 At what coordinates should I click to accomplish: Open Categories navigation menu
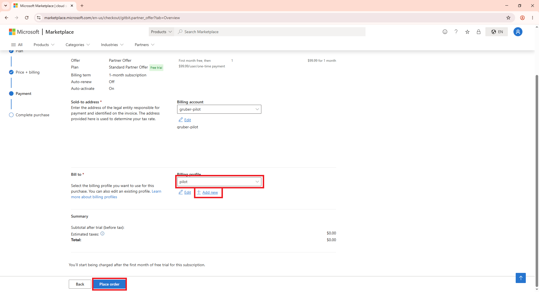[78, 45]
